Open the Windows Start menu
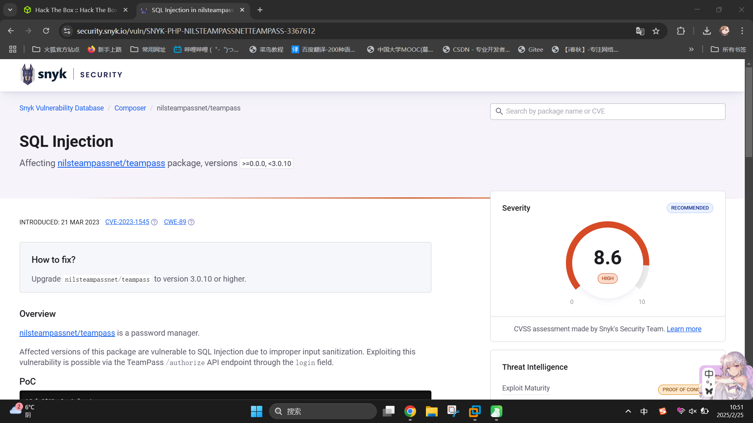Image resolution: width=753 pixels, height=423 pixels. (x=256, y=411)
